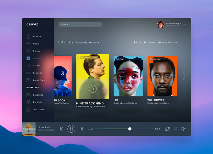Screen dimensions: 213x154
Task: Click the Dance-pop genre tag
Action: coord(155,59)
